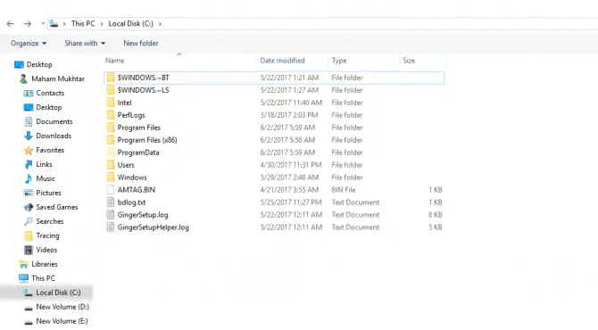Click Text Document type of bdlog.txt

[355, 202]
